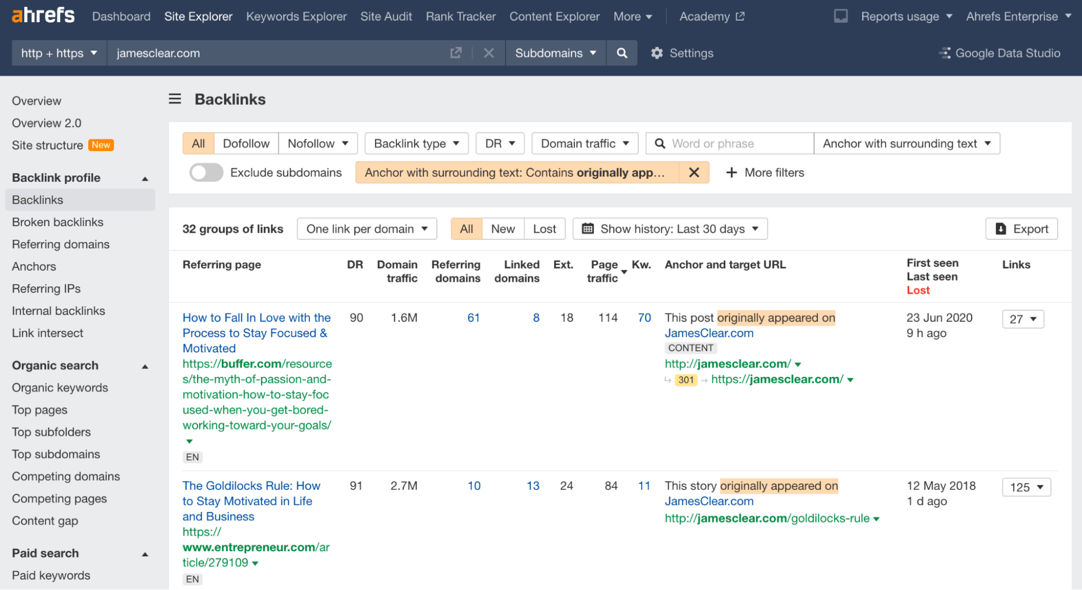Add a filter using the More filters plus icon
This screenshot has width=1082, height=590.
[731, 172]
